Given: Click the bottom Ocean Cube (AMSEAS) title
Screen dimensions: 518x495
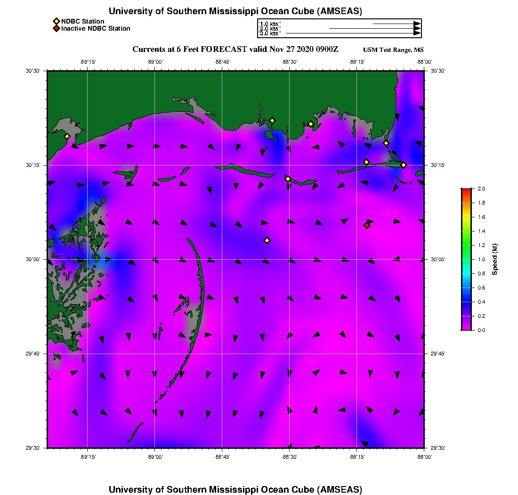Looking at the screenshot, I should pos(235,489).
